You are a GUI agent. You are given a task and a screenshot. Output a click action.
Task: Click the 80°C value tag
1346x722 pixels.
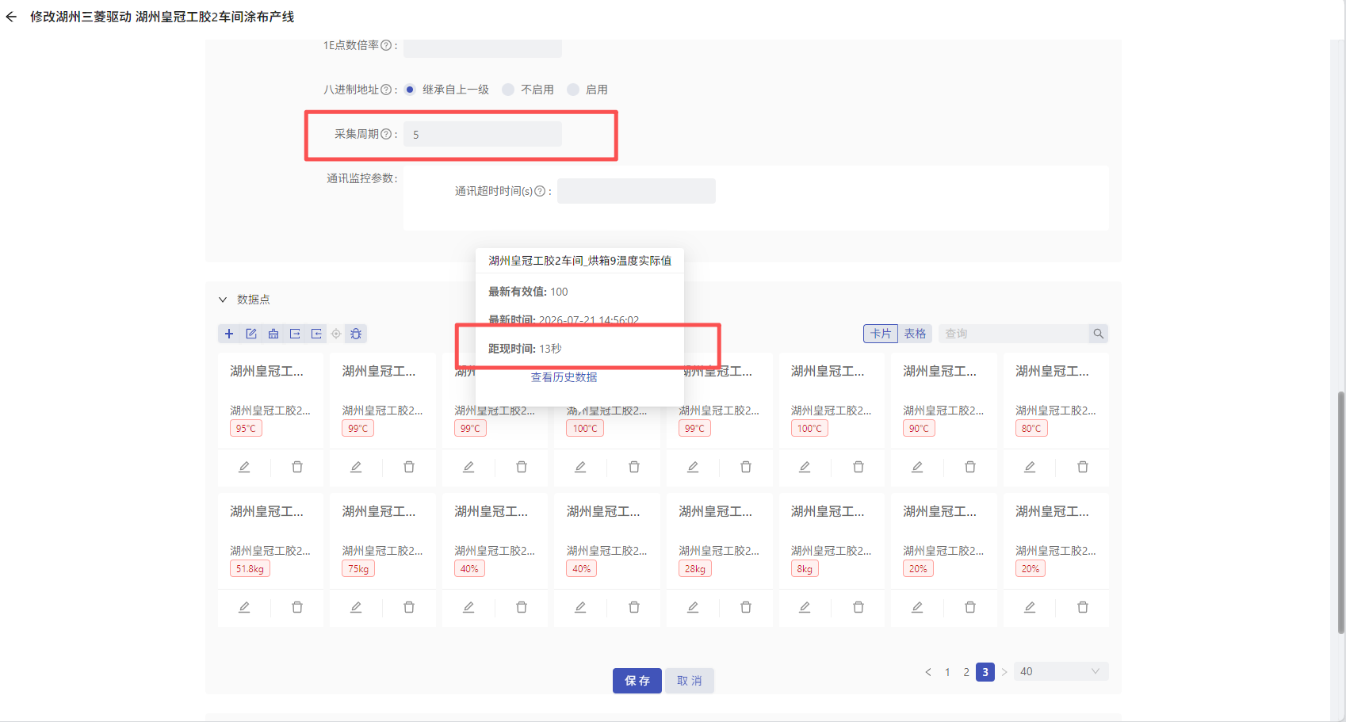pos(1031,429)
